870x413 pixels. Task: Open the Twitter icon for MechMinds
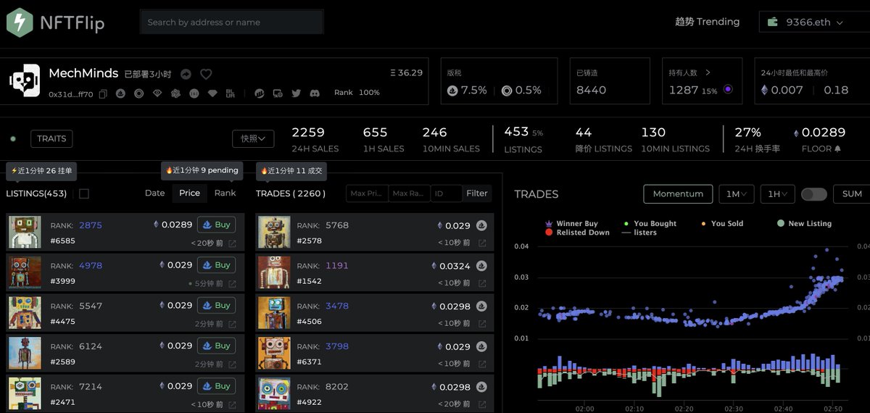(296, 93)
